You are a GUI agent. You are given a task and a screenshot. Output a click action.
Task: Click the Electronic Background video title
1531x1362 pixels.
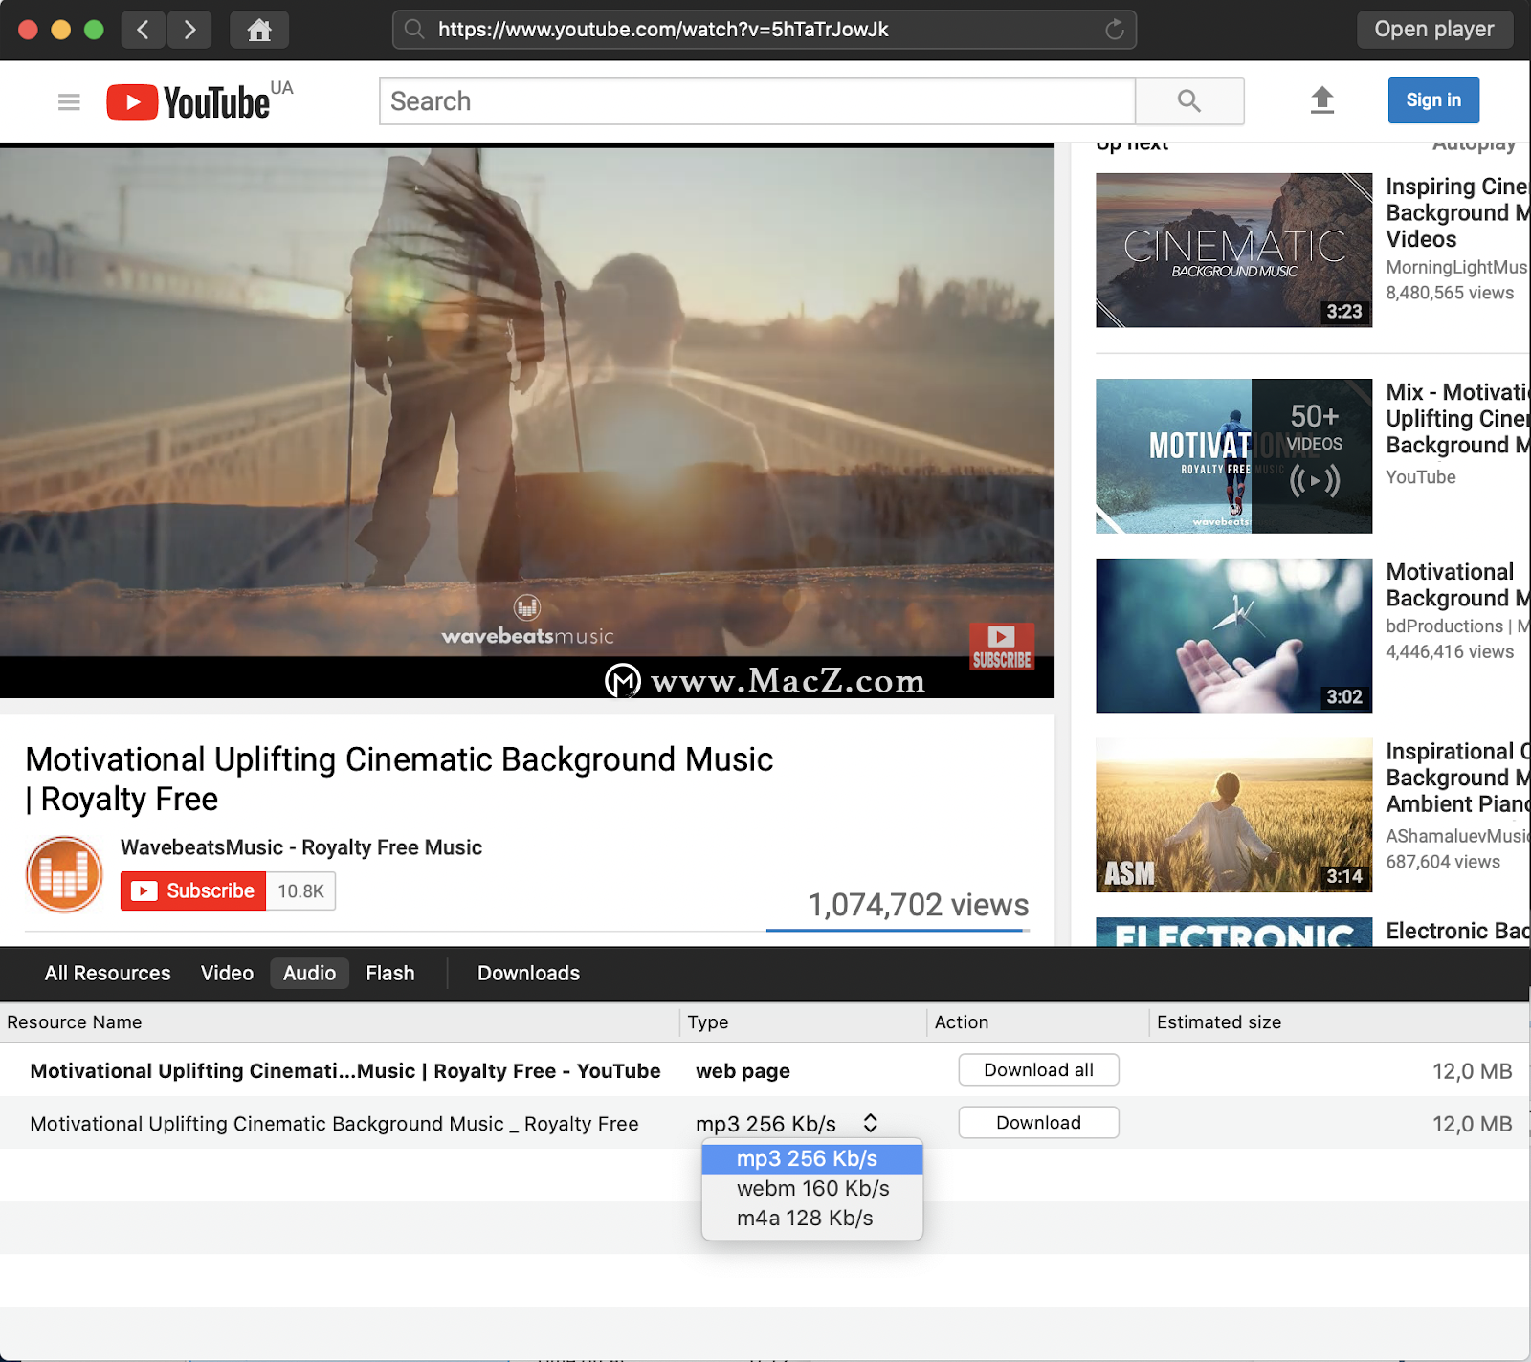1457,931
